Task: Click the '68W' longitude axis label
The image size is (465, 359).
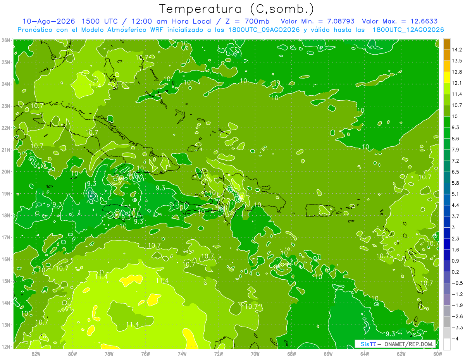Action: point(292,354)
